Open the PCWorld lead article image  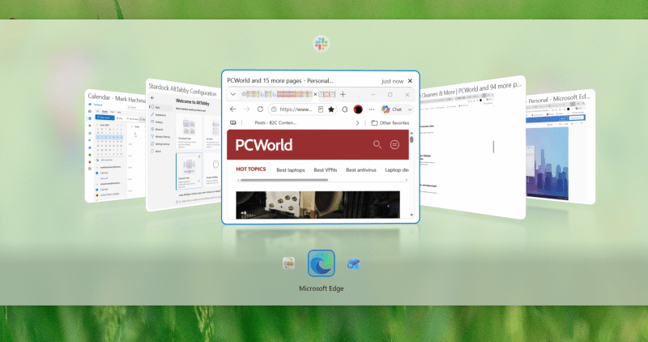point(318,204)
